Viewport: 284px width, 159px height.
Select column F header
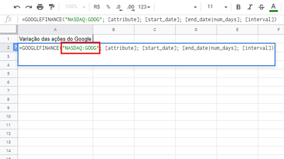pos(271,30)
